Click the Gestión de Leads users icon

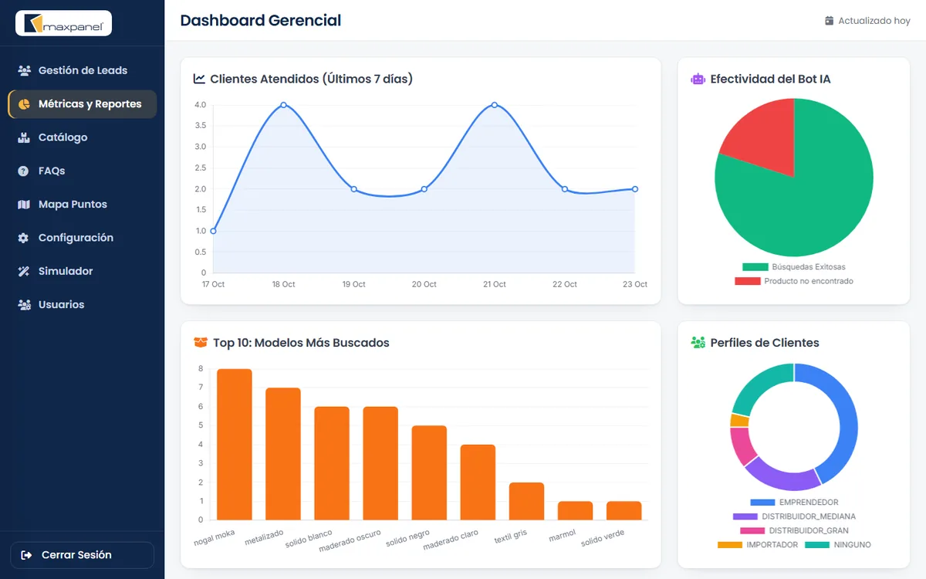pyautogui.click(x=23, y=70)
